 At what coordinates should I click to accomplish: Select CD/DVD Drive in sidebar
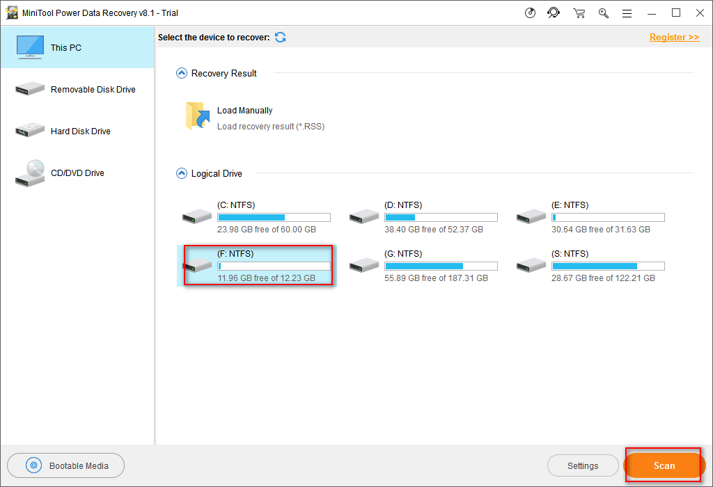click(78, 173)
